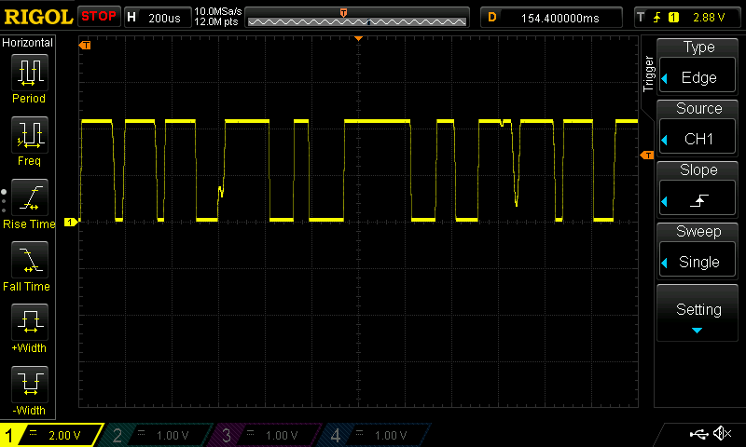This screenshot has height=447, width=746.
Task: Click the 2.88 V trigger level readout
Action: 709,18
